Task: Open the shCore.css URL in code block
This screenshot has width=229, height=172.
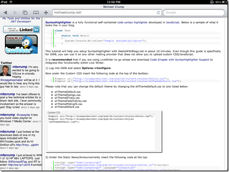Action: point(120,79)
